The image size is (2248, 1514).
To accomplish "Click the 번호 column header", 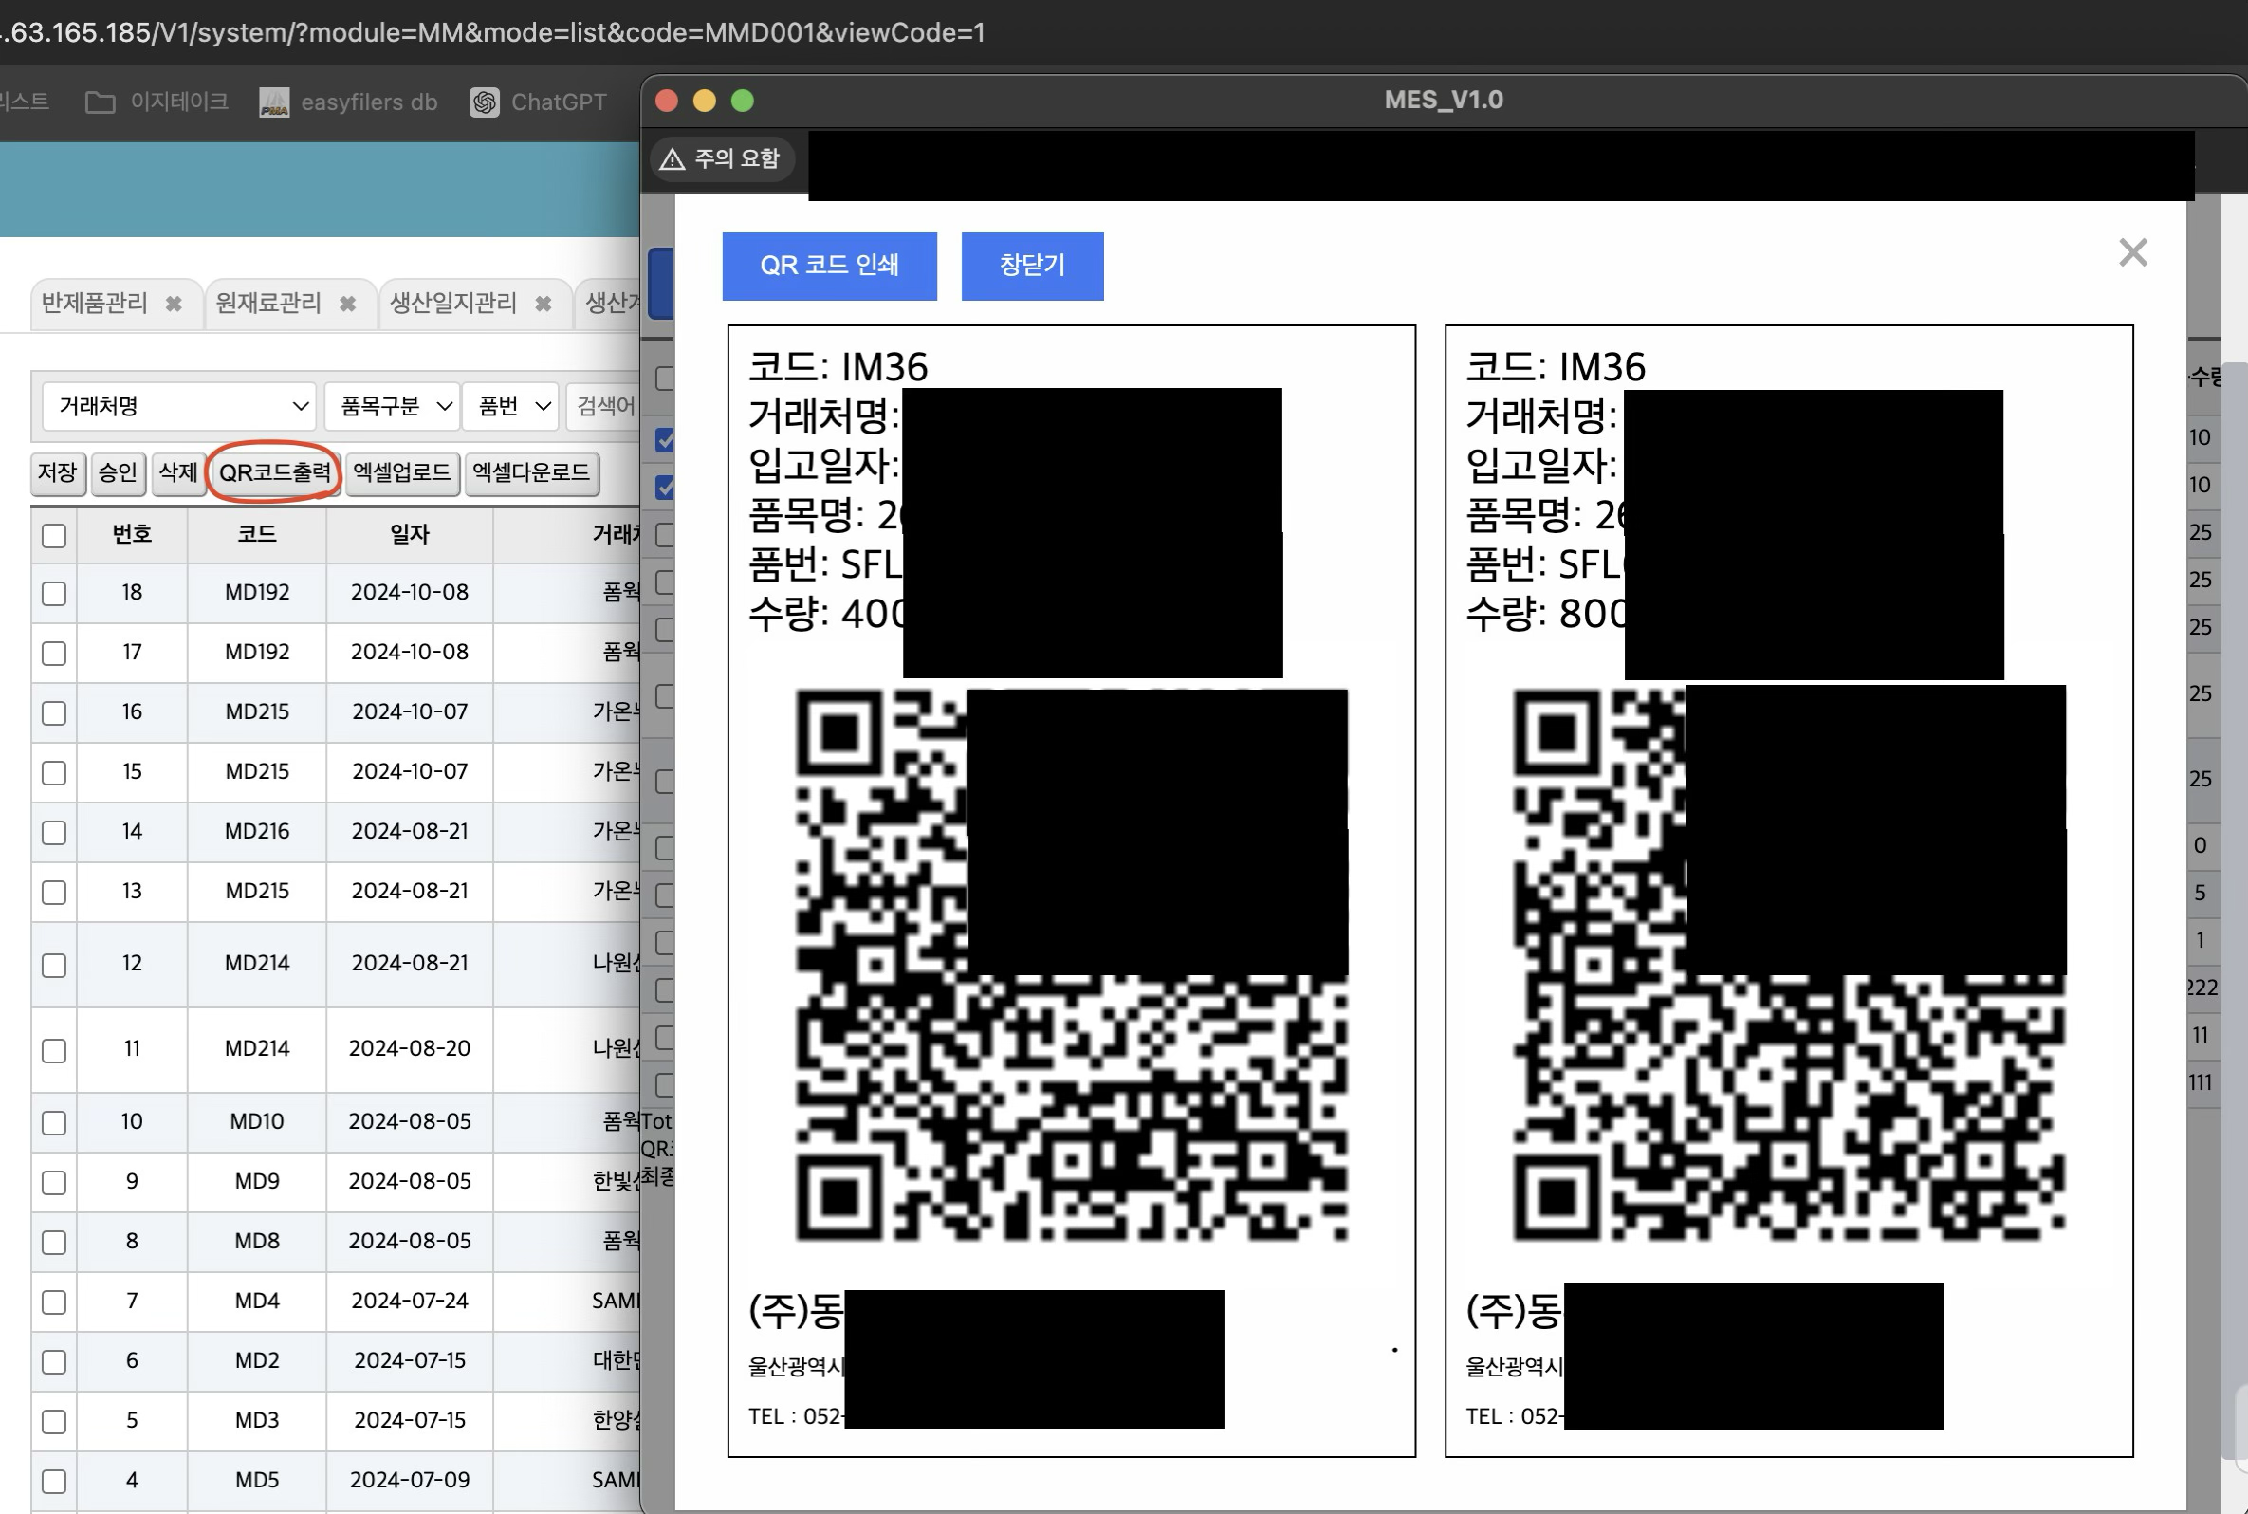I will (x=132, y=535).
